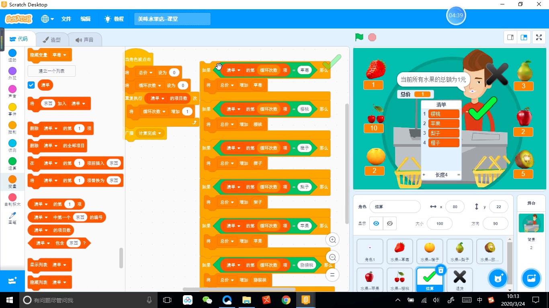Open the add new sprite cat icon
This screenshot has width=549, height=308.
(x=498, y=278)
